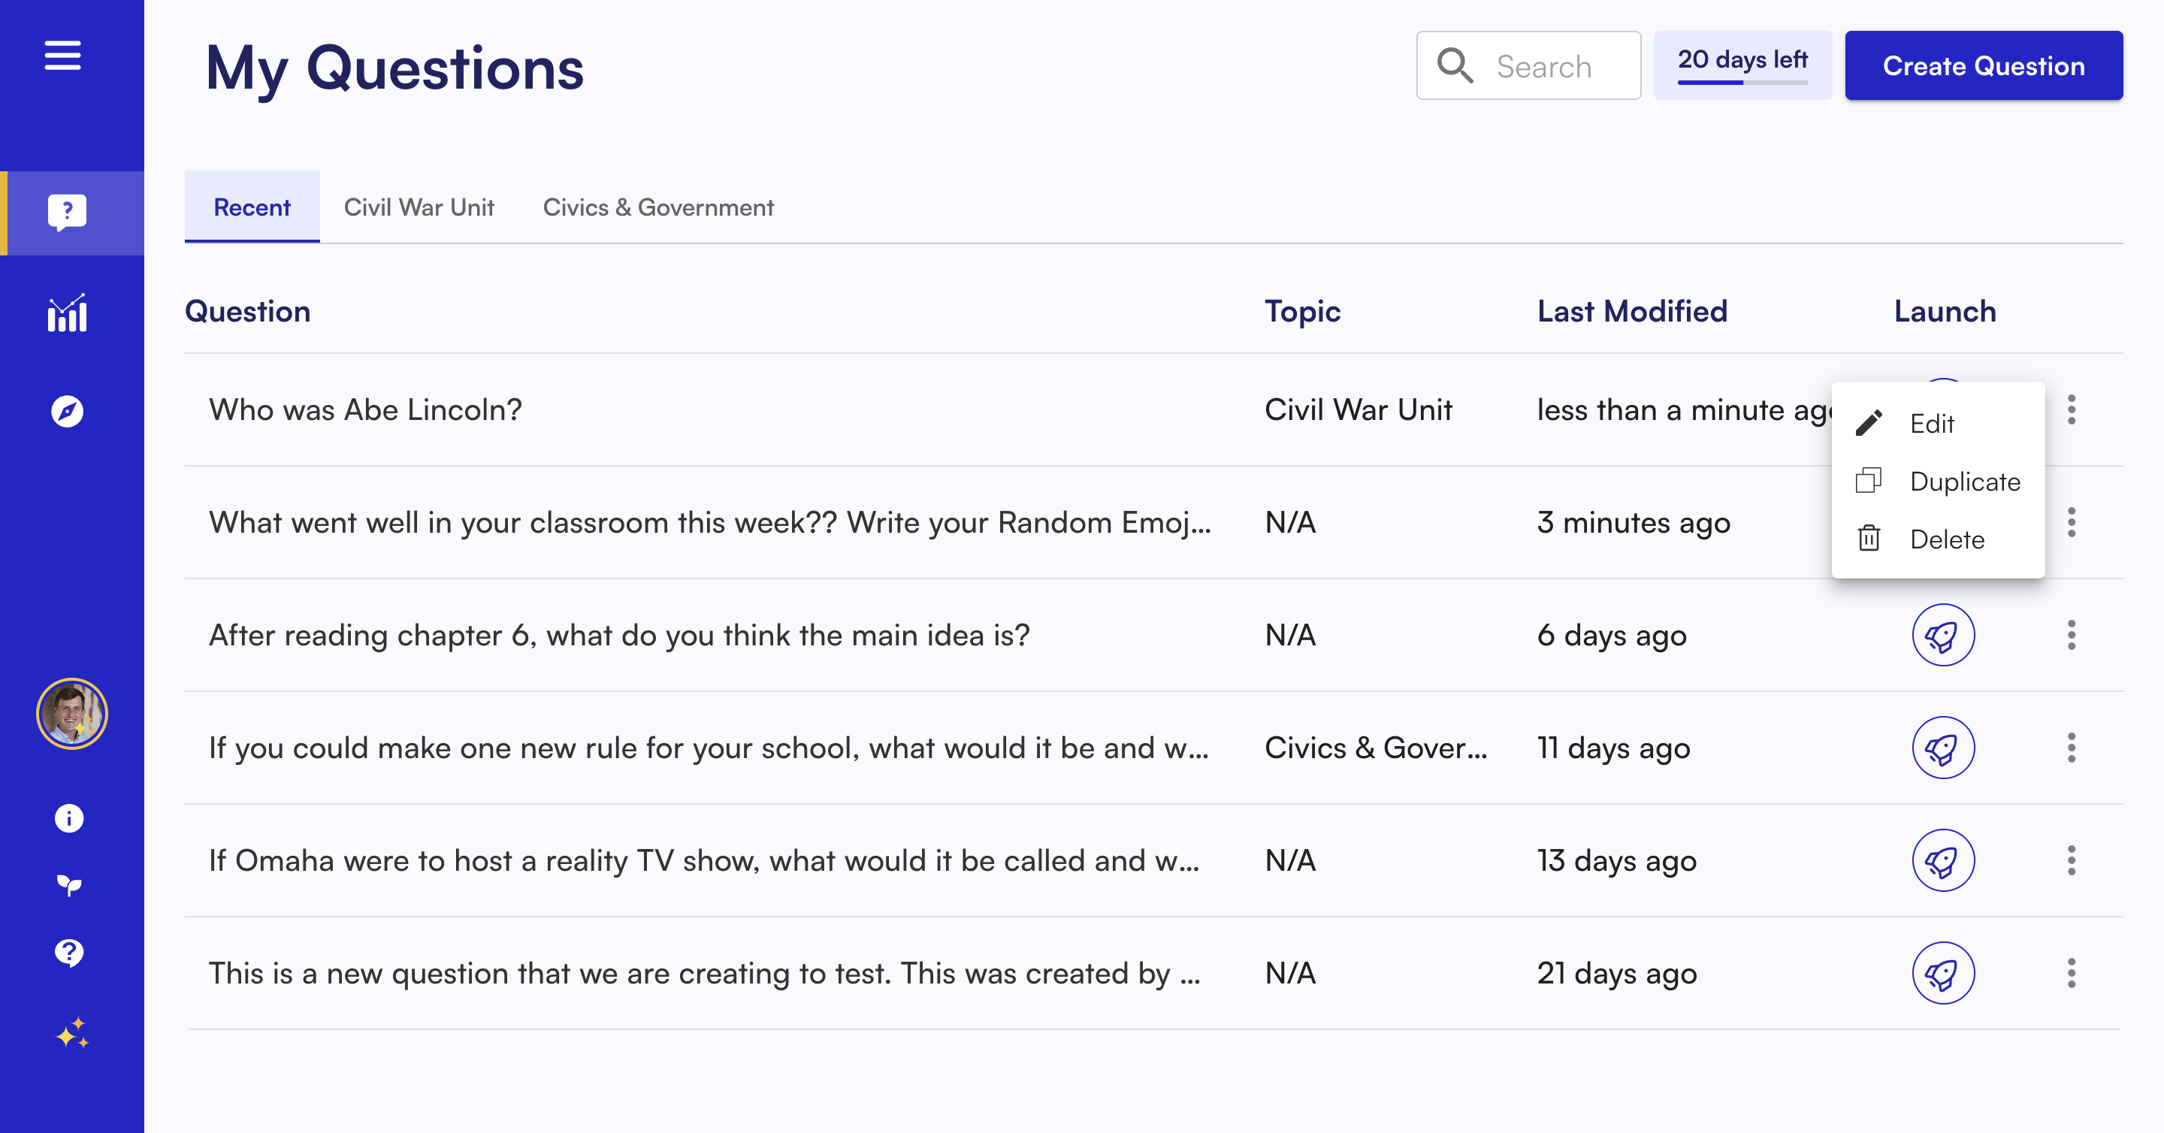Image resolution: width=2164 pixels, height=1133 pixels.
Task: Select Edit in the context menu
Action: pyautogui.click(x=1938, y=423)
